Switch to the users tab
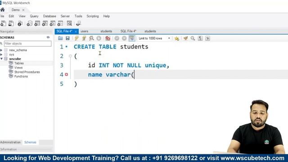The width and height of the screenshot is (288, 162). [x=84, y=31]
